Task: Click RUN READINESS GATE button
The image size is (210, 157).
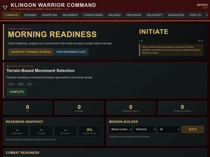Action: 71,52
